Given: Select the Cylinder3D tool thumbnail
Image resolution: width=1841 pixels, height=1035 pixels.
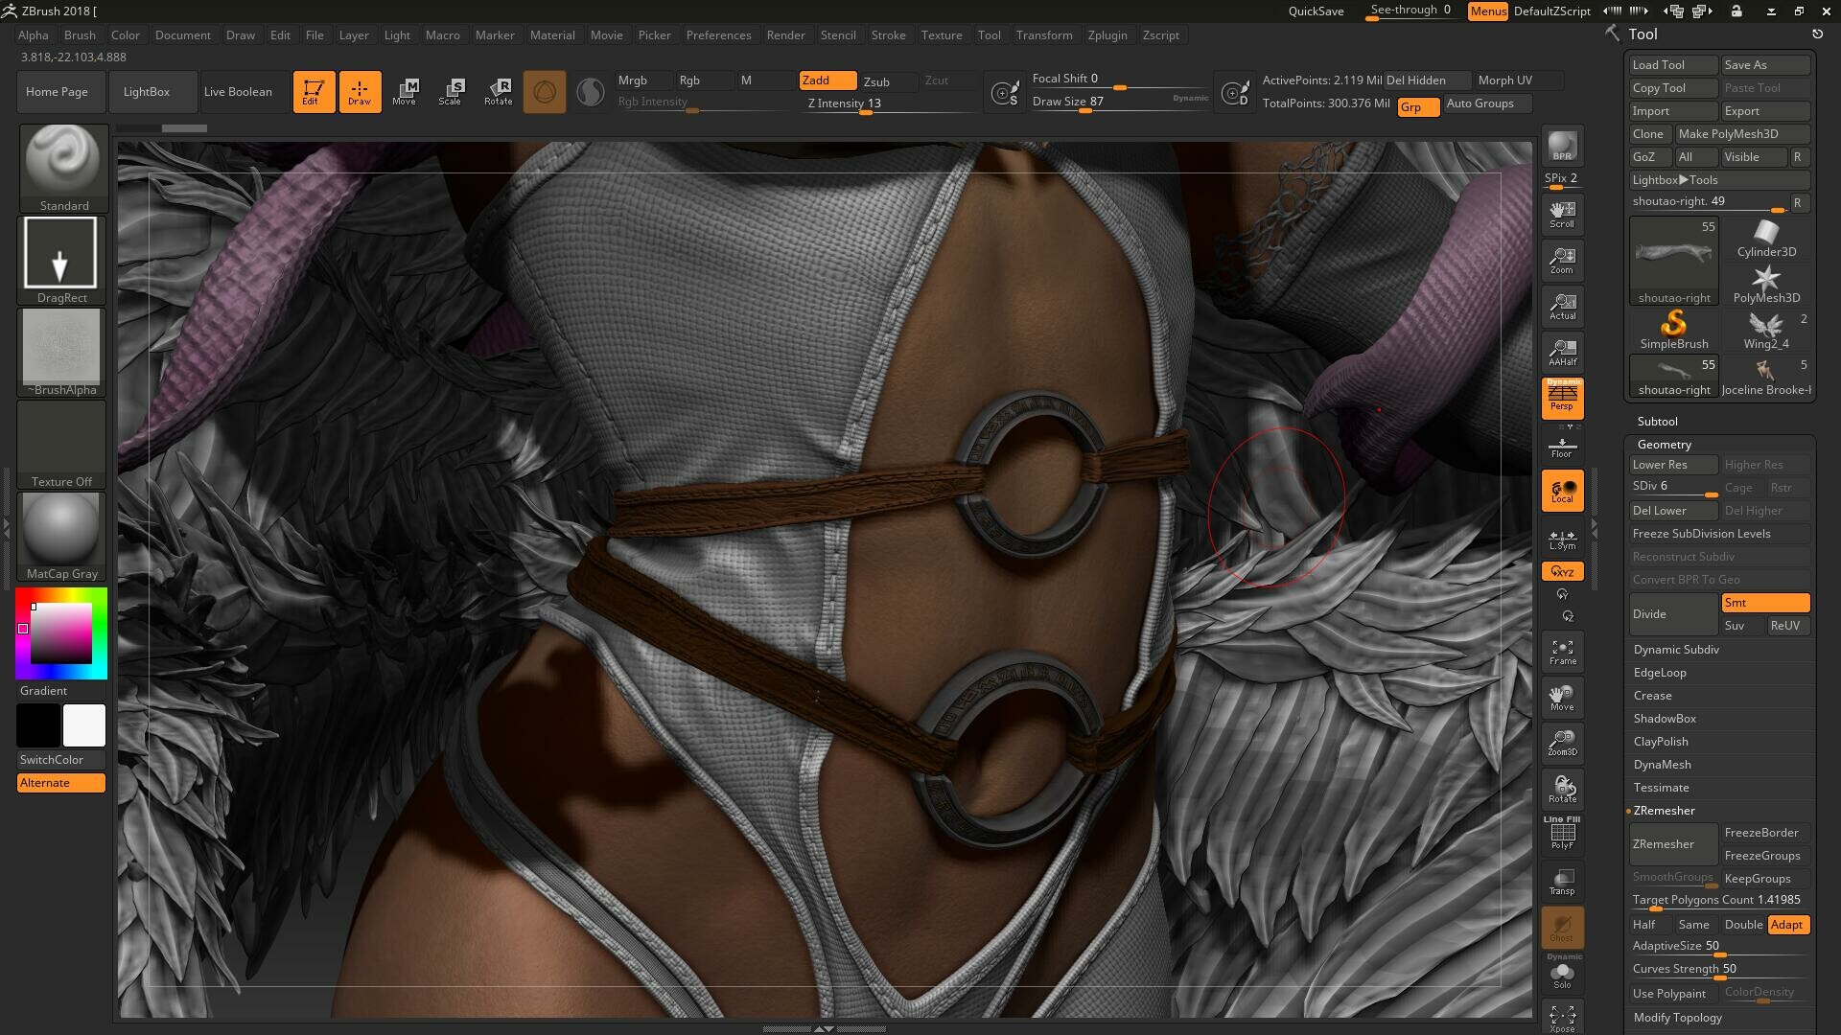Looking at the screenshot, I should pyautogui.click(x=1765, y=239).
